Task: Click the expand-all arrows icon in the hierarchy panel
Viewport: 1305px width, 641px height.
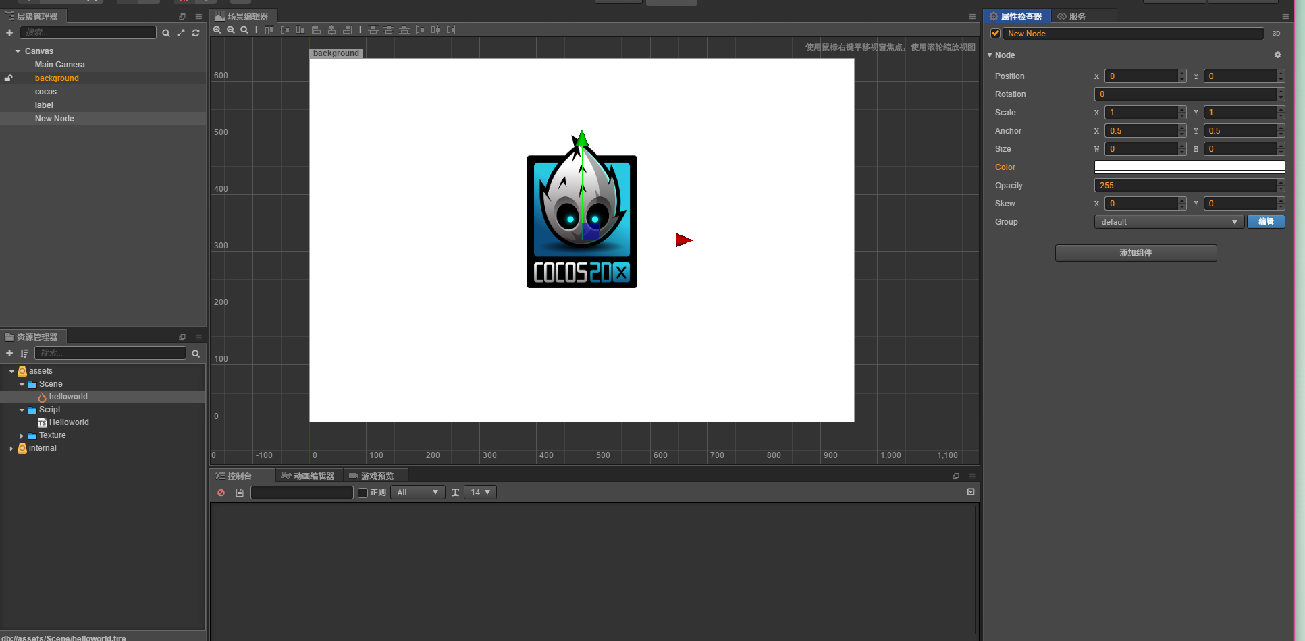Action: [181, 33]
